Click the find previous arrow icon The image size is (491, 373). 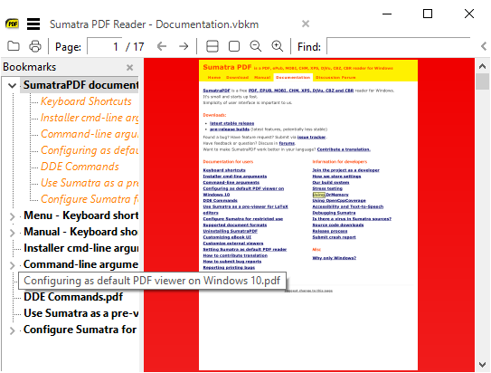tap(484, 46)
